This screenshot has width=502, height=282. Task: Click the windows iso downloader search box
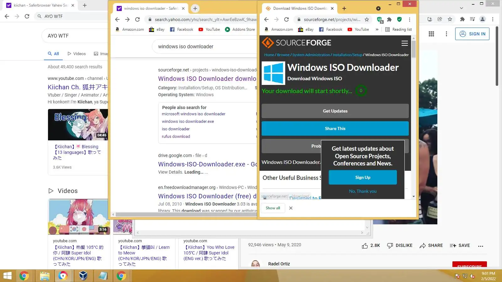click(205, 46)
